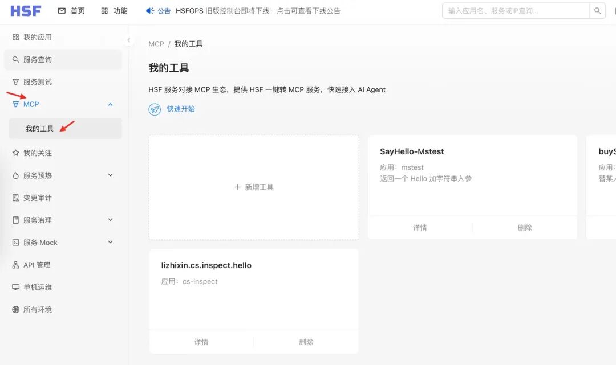Click the 新增工具 card
The height and width of the screenshot is (365, 616).
coord(253,188)
